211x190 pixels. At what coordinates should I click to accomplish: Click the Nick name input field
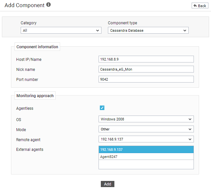click(146, 69)
